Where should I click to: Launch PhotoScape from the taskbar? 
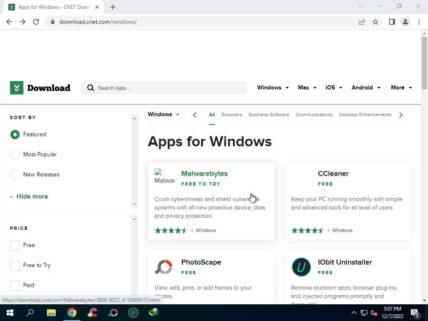[113, 313]
